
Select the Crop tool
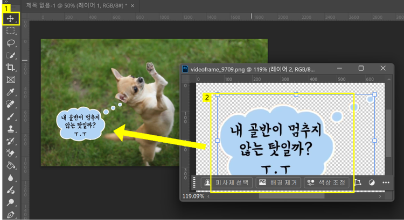(x=10, y=68)
